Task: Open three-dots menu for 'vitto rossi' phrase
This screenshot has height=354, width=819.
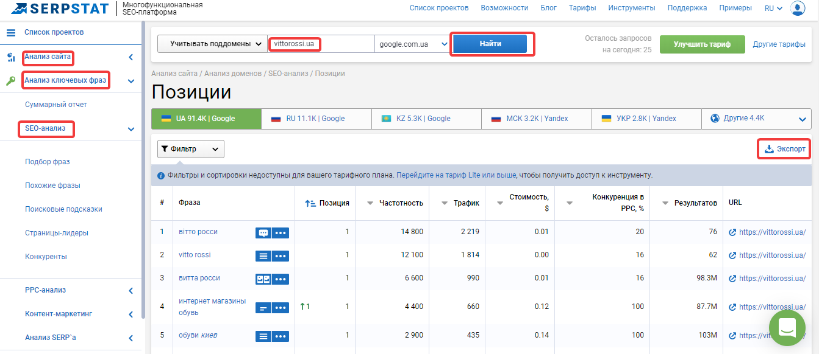Action: click(x=281, y=255)
